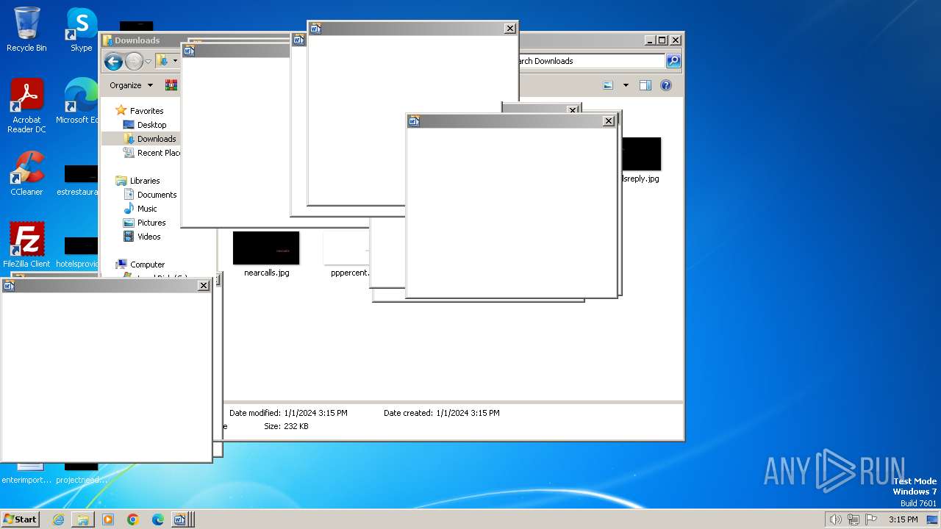
Task: Open the view options dropdown arrow
Action: 626,85
